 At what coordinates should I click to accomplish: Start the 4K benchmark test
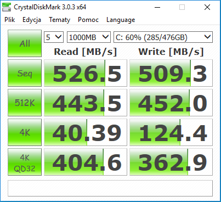click(25, 132)
